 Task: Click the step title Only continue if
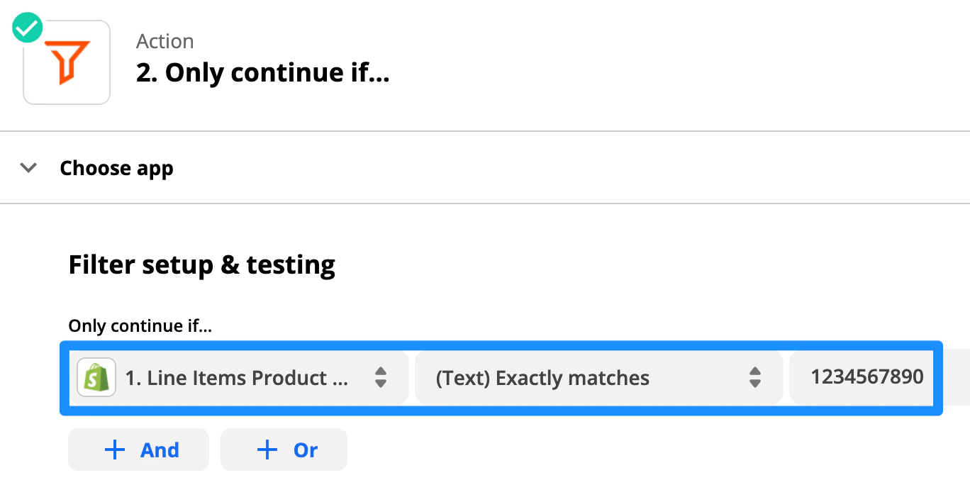262,72
